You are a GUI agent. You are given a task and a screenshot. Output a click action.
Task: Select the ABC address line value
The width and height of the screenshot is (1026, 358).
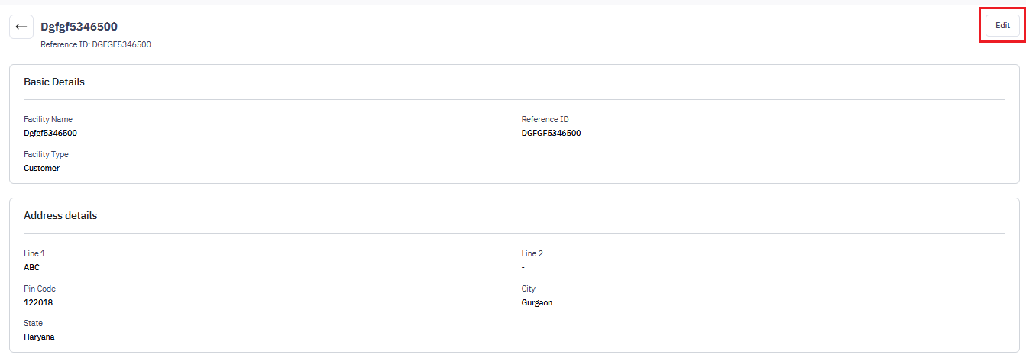[x=31, y=267]
